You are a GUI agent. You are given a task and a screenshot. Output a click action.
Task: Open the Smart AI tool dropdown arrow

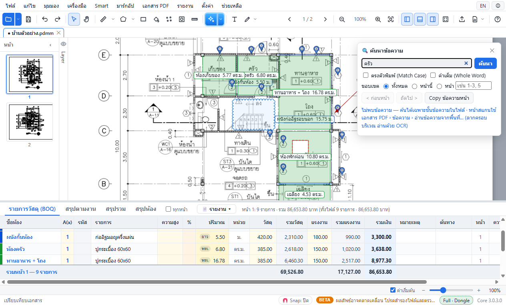[x=221, y=19]
